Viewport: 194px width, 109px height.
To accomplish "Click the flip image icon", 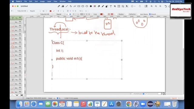I will pyautogui.click(x=146, y=6).
